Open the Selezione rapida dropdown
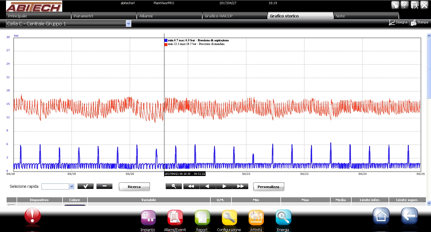 pos(71,186)
